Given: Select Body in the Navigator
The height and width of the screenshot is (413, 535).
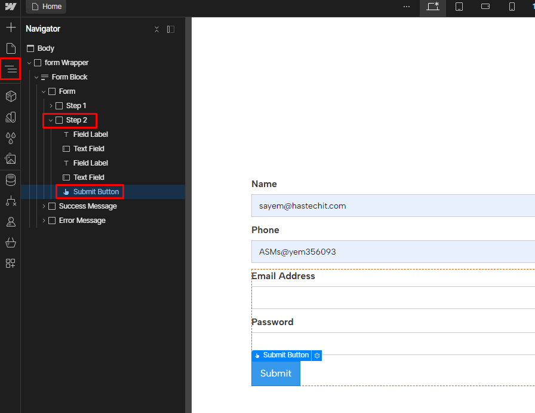Looking at the screenshot, I should pos(46,48).
